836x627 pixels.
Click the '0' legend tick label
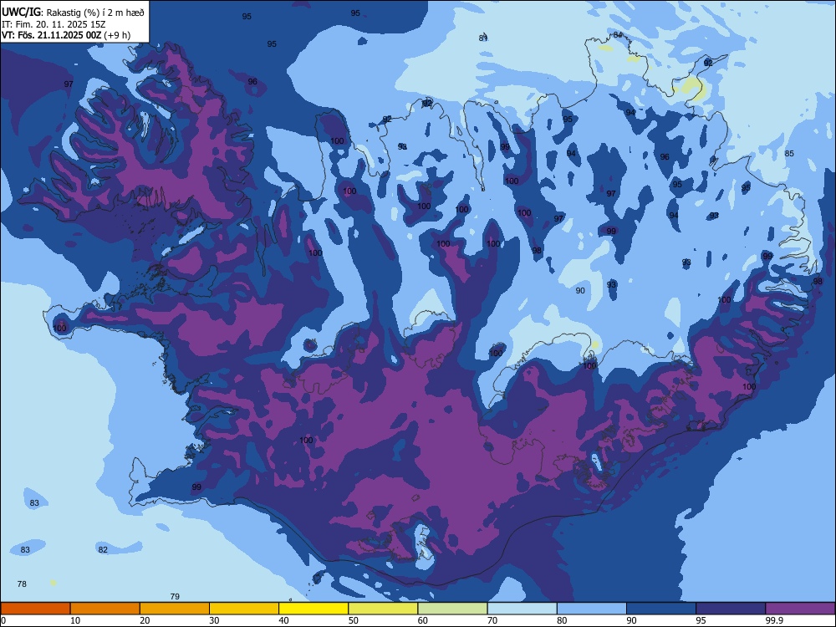pyautogui.click(x=3, y=620)
